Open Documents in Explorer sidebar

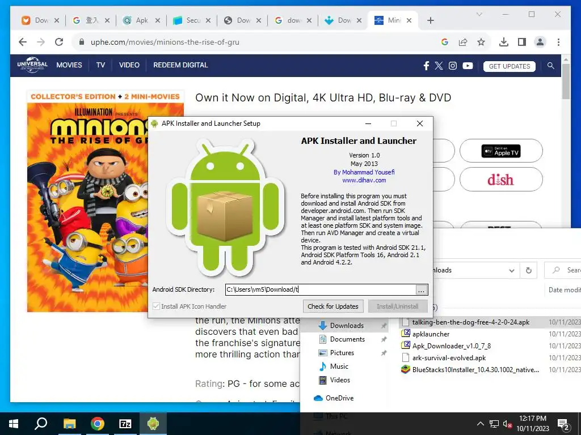click(x=347, y=339)
